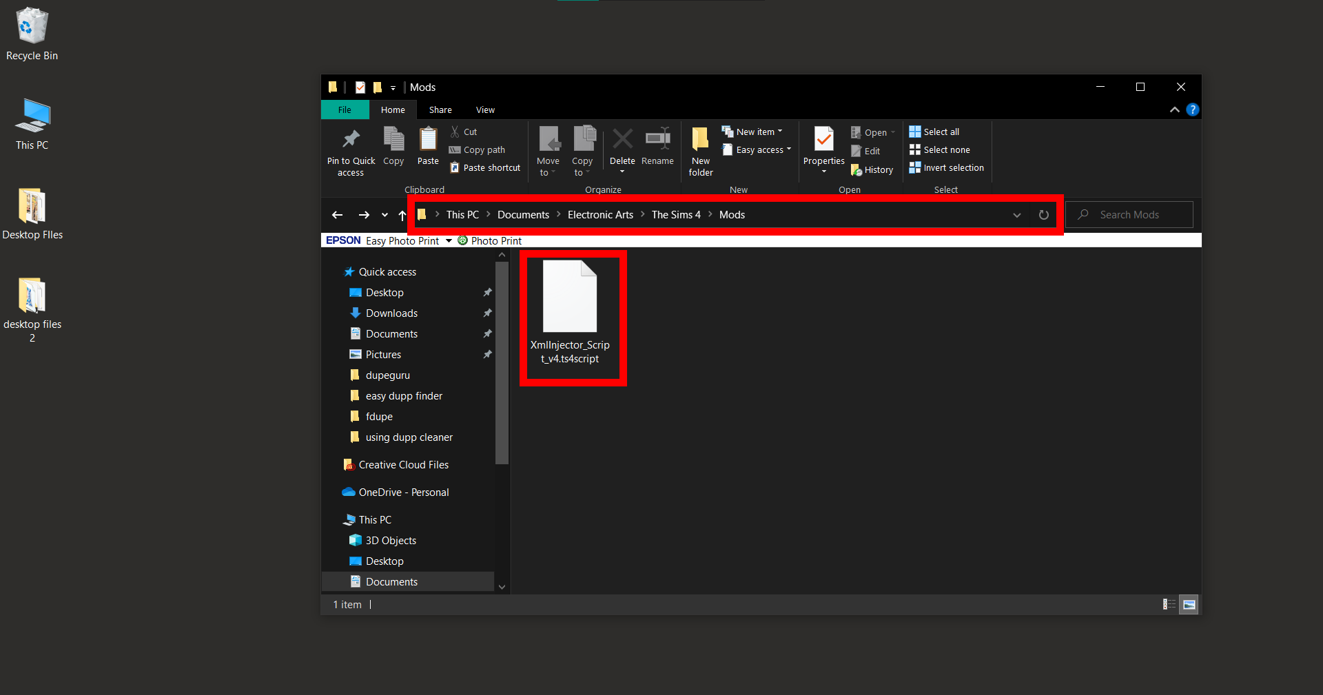This screenshot has width=1323, height=695.
Task: Create a New folder
Action: [700, 150]
